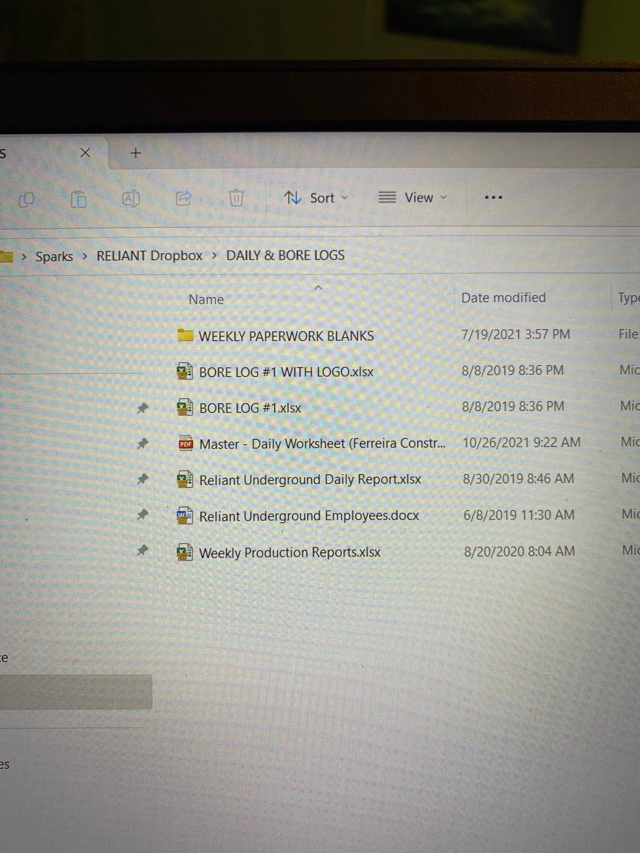Expand chevron before Sparks breadcrumb
The image size is (640, 853).
[24, 257]
